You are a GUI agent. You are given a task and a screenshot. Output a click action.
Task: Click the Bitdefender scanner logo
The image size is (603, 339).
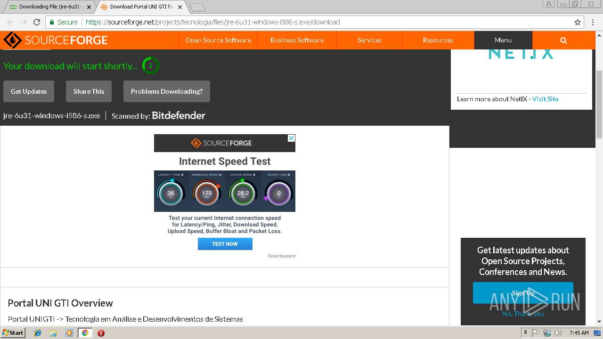179,115
